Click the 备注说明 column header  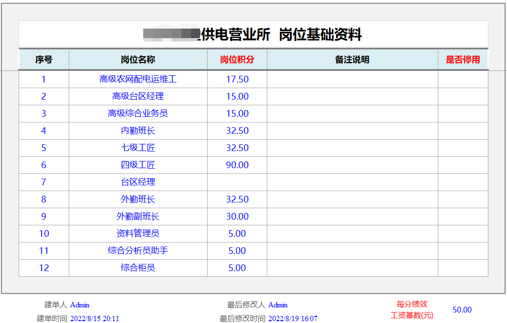(x=352, y=60)
